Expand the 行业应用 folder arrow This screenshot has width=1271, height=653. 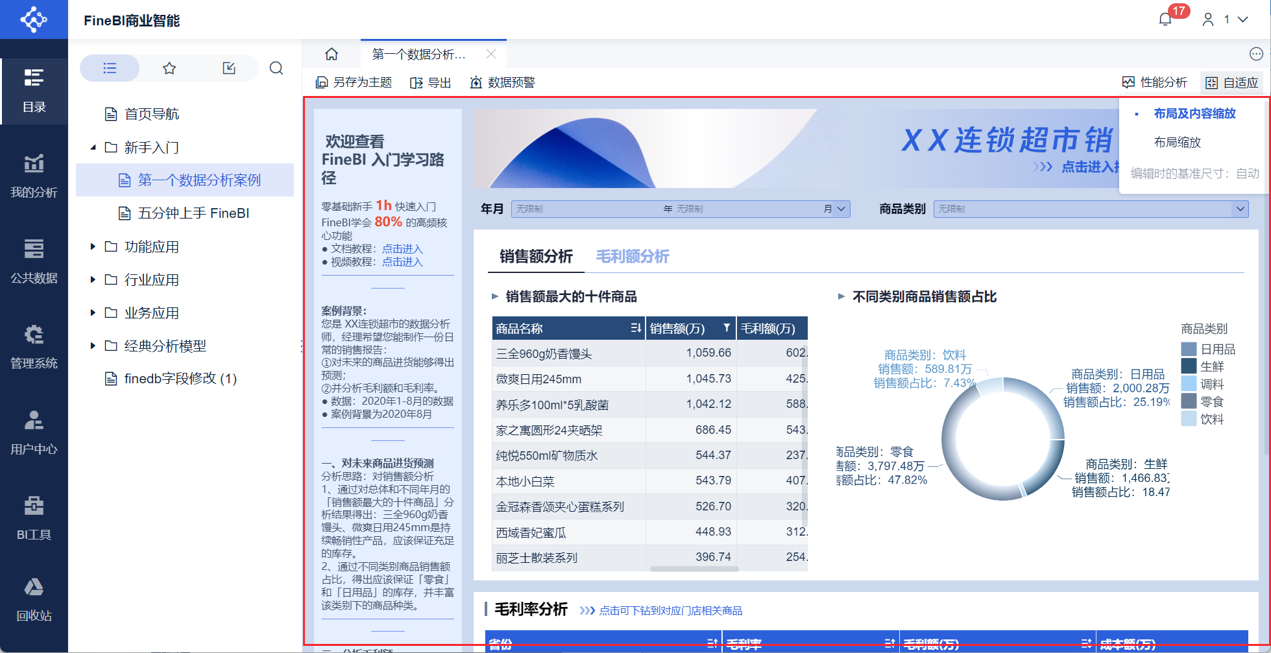pos(93,279)
